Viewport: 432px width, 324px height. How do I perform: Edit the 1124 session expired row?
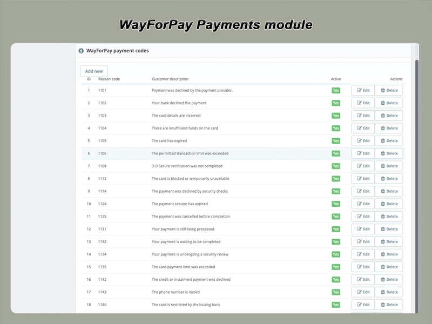(363, 204)
